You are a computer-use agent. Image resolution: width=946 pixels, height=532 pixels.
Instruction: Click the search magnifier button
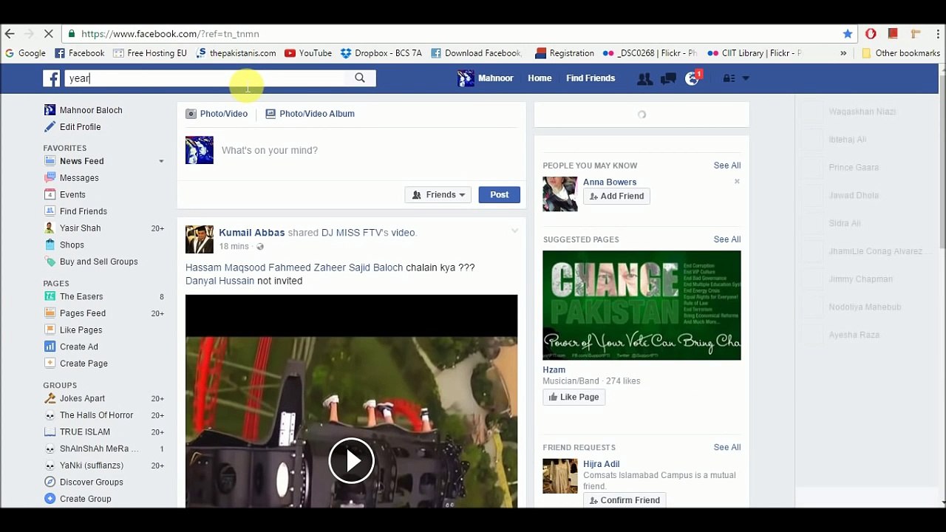(x=360, y=78)
